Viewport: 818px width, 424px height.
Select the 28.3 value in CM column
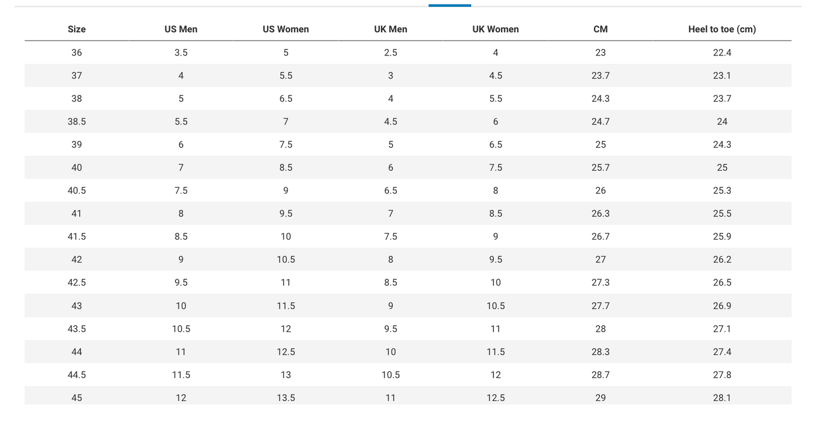(x=600, y=352)
